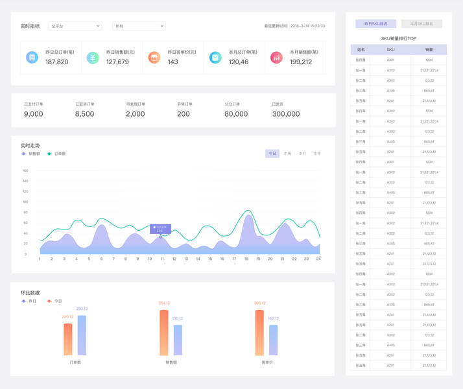Open the 所有 filter dropdown

[x=139, y=26]
